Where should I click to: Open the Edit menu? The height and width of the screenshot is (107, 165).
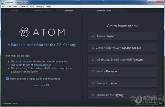point(9,7)
